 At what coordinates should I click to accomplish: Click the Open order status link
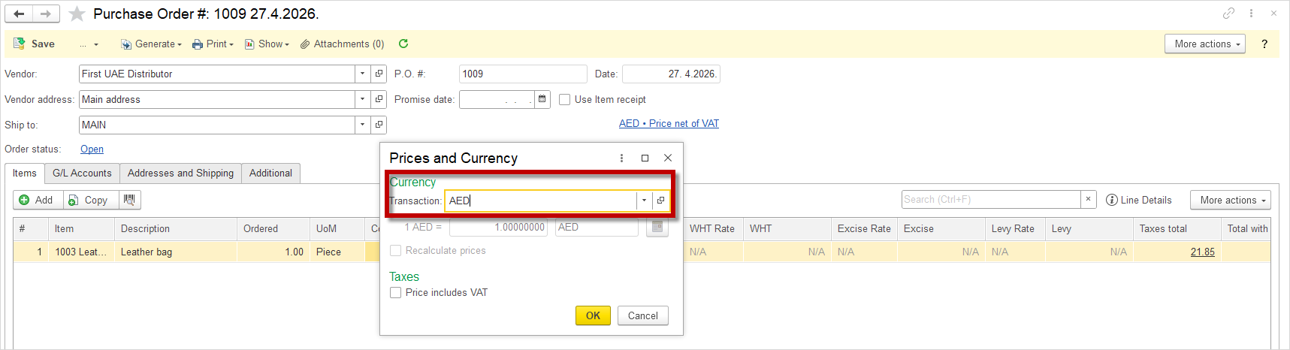pyautogui.click(x=92, y=149)
